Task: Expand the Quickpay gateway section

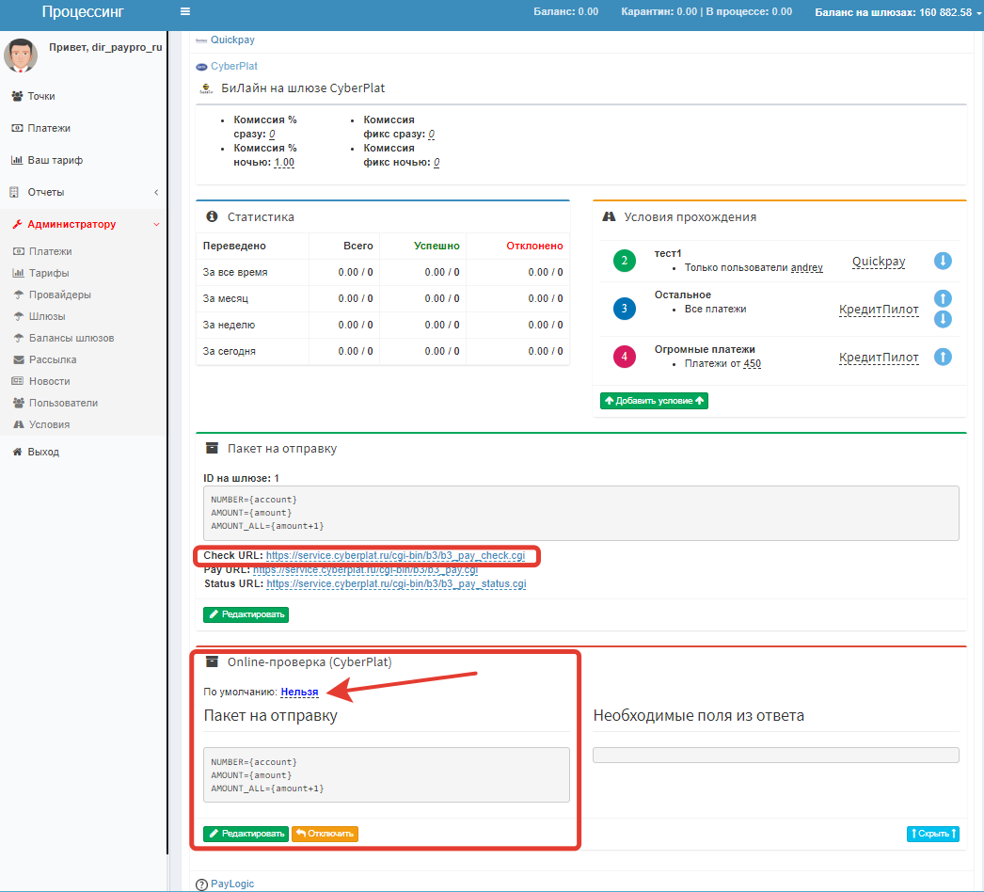Action: pos(231,40)
